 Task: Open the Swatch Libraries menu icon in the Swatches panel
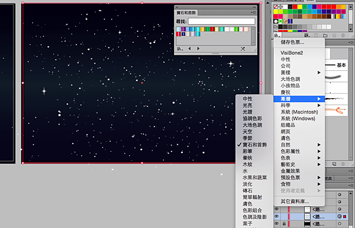click(x=277, y=35)
